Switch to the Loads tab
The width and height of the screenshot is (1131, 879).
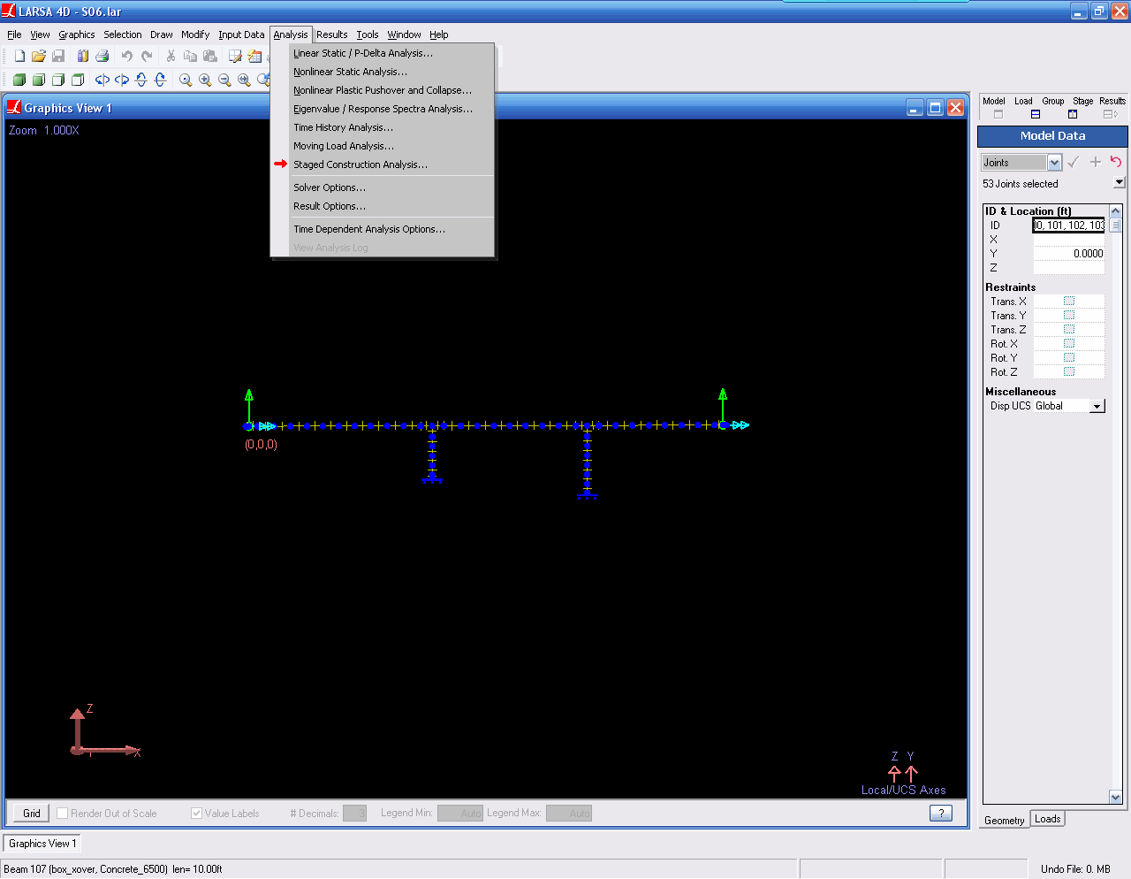coord(1048,819)
